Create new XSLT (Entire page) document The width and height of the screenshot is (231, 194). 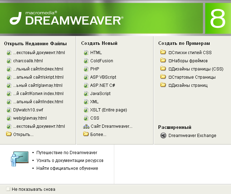pos(108,110)
